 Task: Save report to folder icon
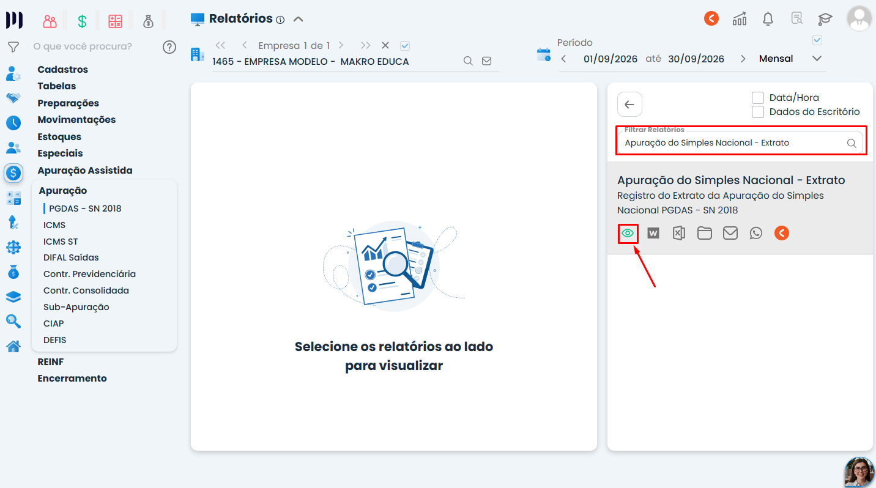pos(705,233)
